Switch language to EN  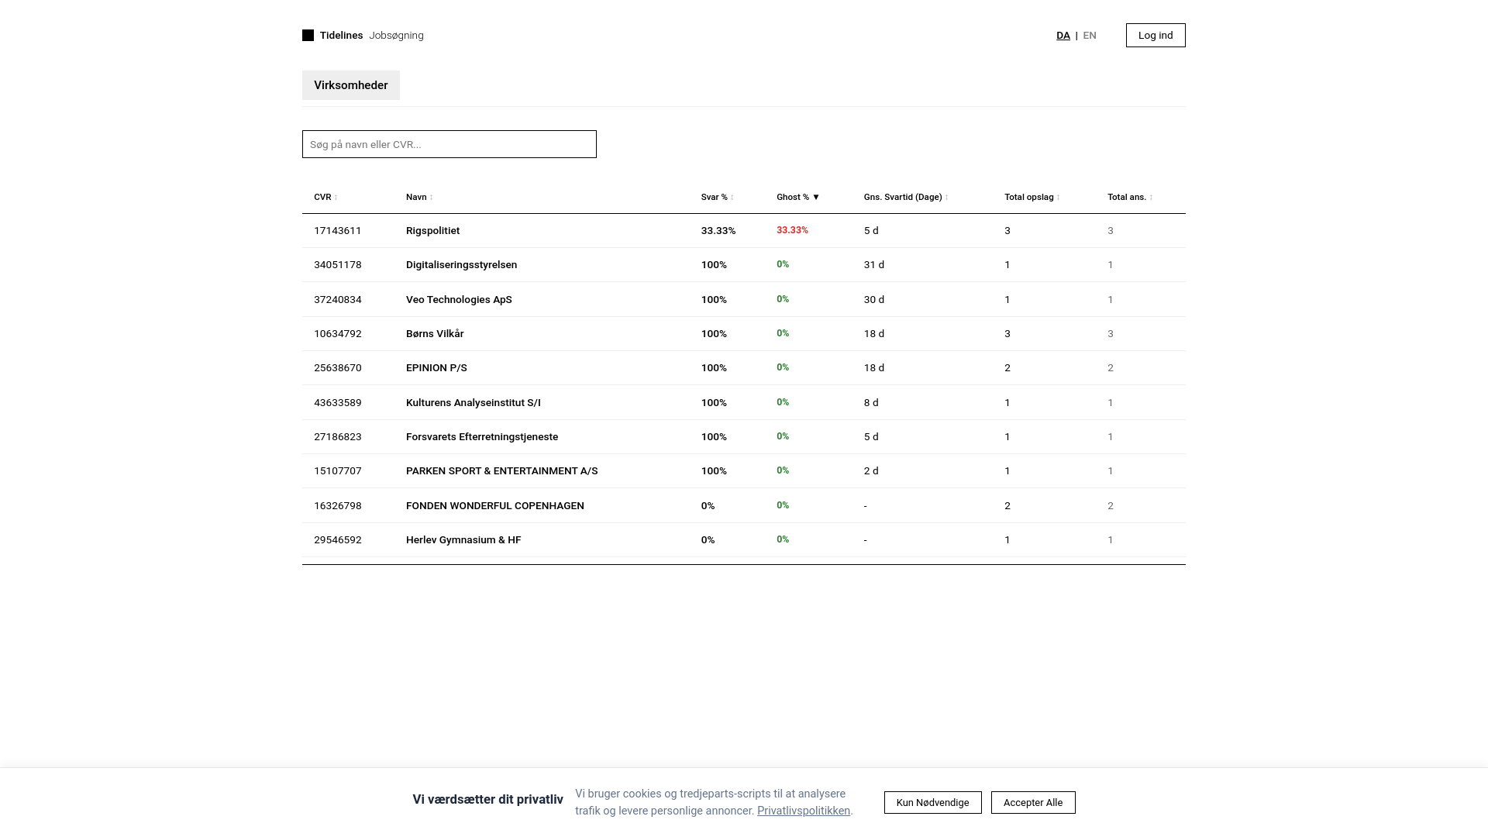click(1090, 36)
